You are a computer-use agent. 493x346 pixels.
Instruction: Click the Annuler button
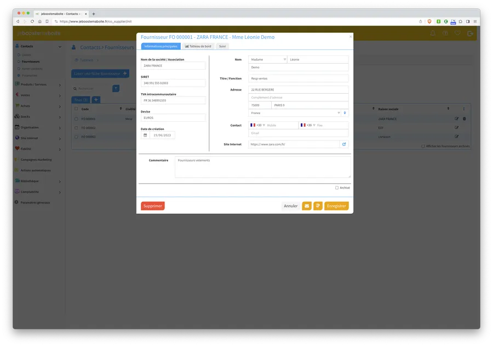290,206
